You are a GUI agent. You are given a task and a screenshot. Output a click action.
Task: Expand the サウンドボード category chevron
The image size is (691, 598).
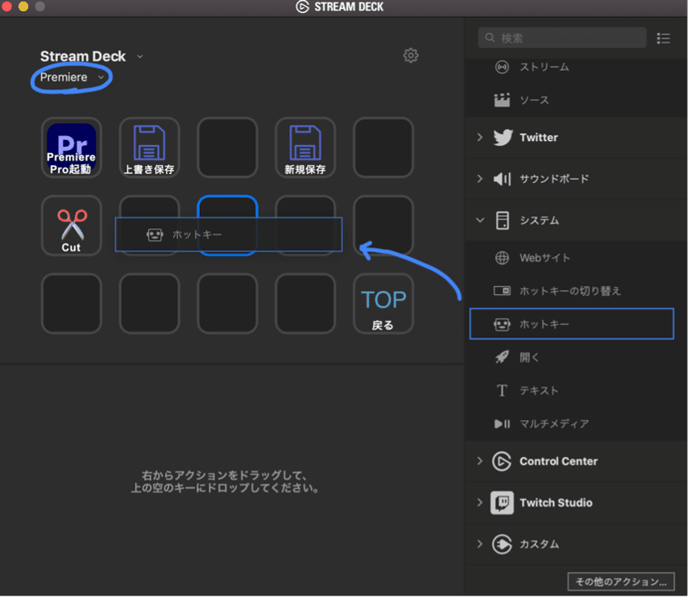(480, 179)
